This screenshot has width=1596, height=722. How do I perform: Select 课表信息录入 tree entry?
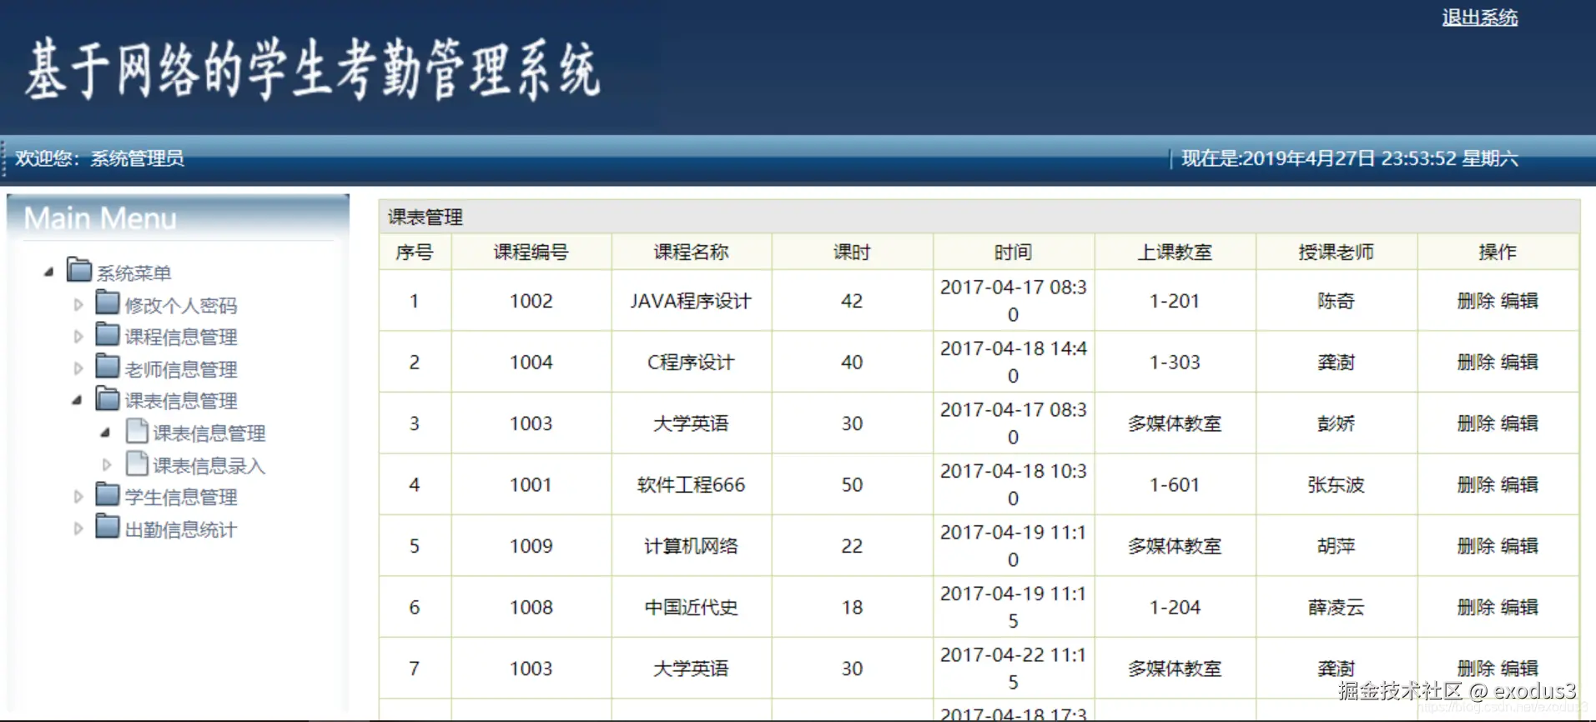tap(209, 466)
